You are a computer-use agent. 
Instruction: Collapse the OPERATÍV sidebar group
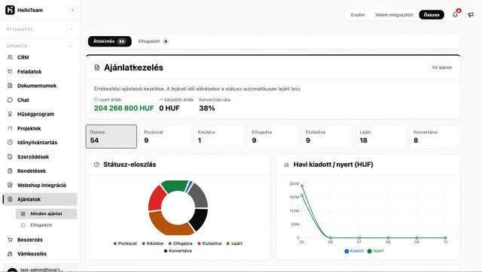pyautogui.click(x=40, y=46)
